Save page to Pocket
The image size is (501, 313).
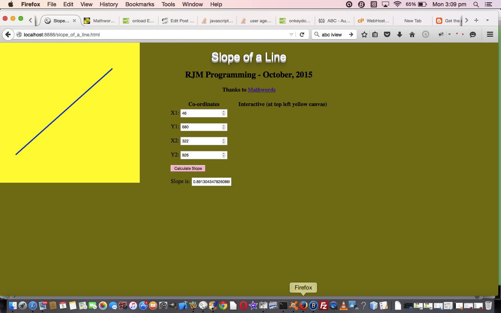point(387,34)
